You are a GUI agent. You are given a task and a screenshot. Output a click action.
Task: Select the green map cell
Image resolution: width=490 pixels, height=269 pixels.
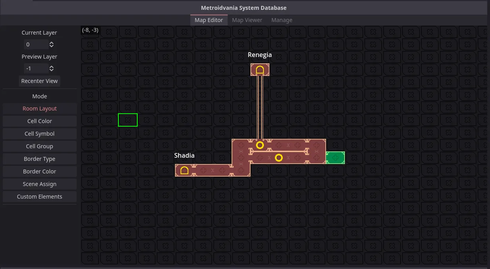(x=335, y=158)
